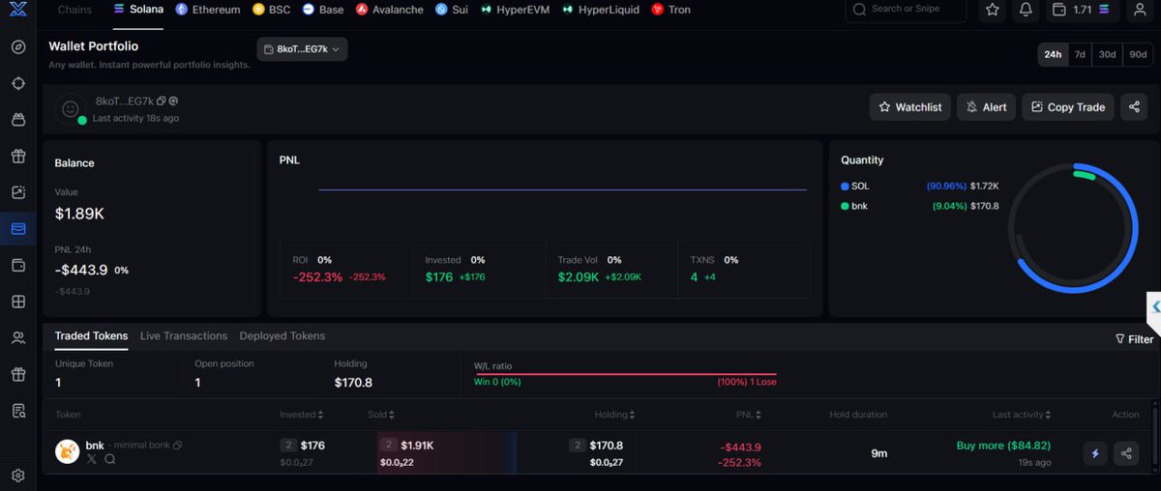Image resolution: width=1161 pixels, height=491 pixels.
Task: Expand the 8koT...EG7k wallet dropdown
Action: pyautogui.click(x=302, y=49)
